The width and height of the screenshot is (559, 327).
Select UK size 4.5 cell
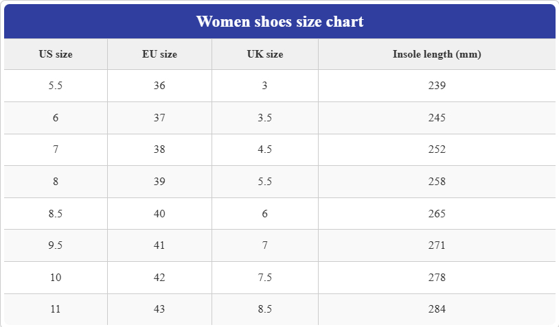[x=265, y=149]
